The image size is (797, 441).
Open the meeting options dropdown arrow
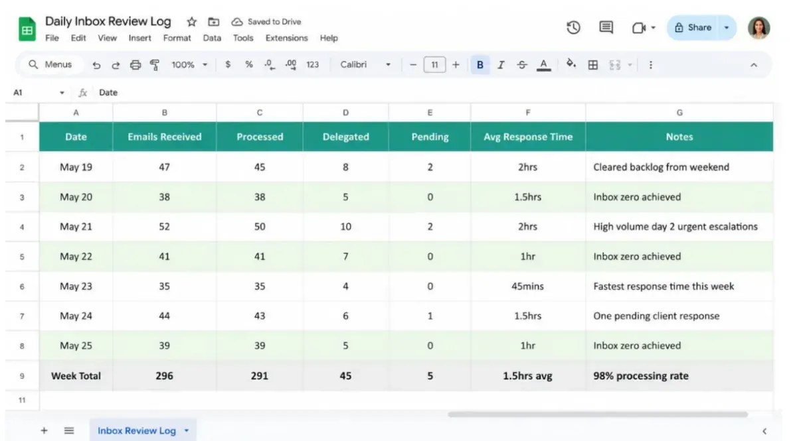click(x=654, y=28)
